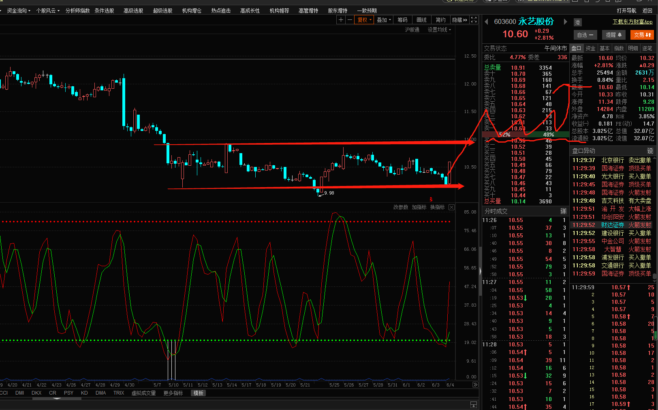Click 换指标 to change the indicator

coord(437,207)
